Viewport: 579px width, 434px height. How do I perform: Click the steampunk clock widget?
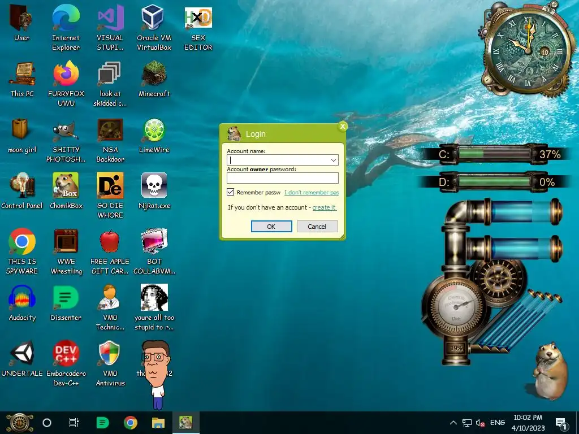click(x=528, y=50)
